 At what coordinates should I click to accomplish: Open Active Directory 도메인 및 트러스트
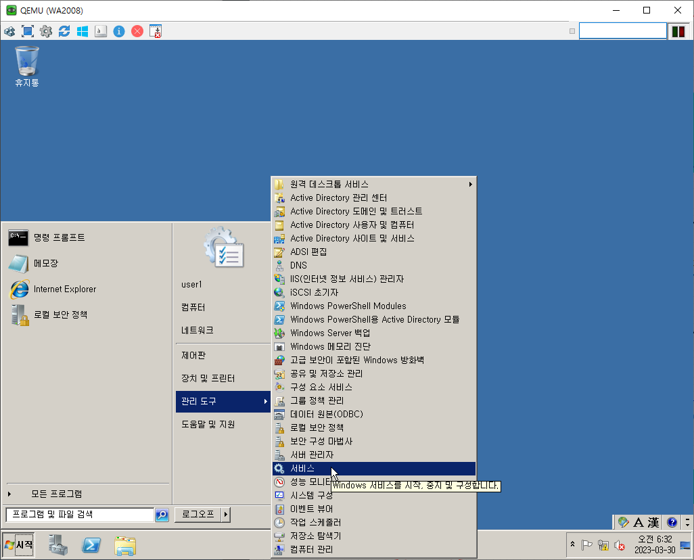[374, 211]
